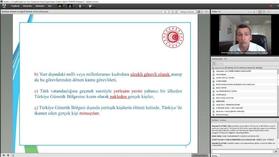Click the speaker audio icon
Viewport: 279px width, 157px height.
[60, 6]
